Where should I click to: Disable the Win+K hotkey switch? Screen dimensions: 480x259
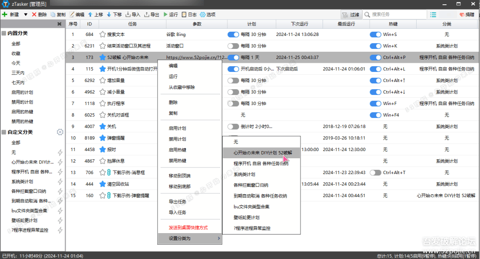(x=375, y=46)
